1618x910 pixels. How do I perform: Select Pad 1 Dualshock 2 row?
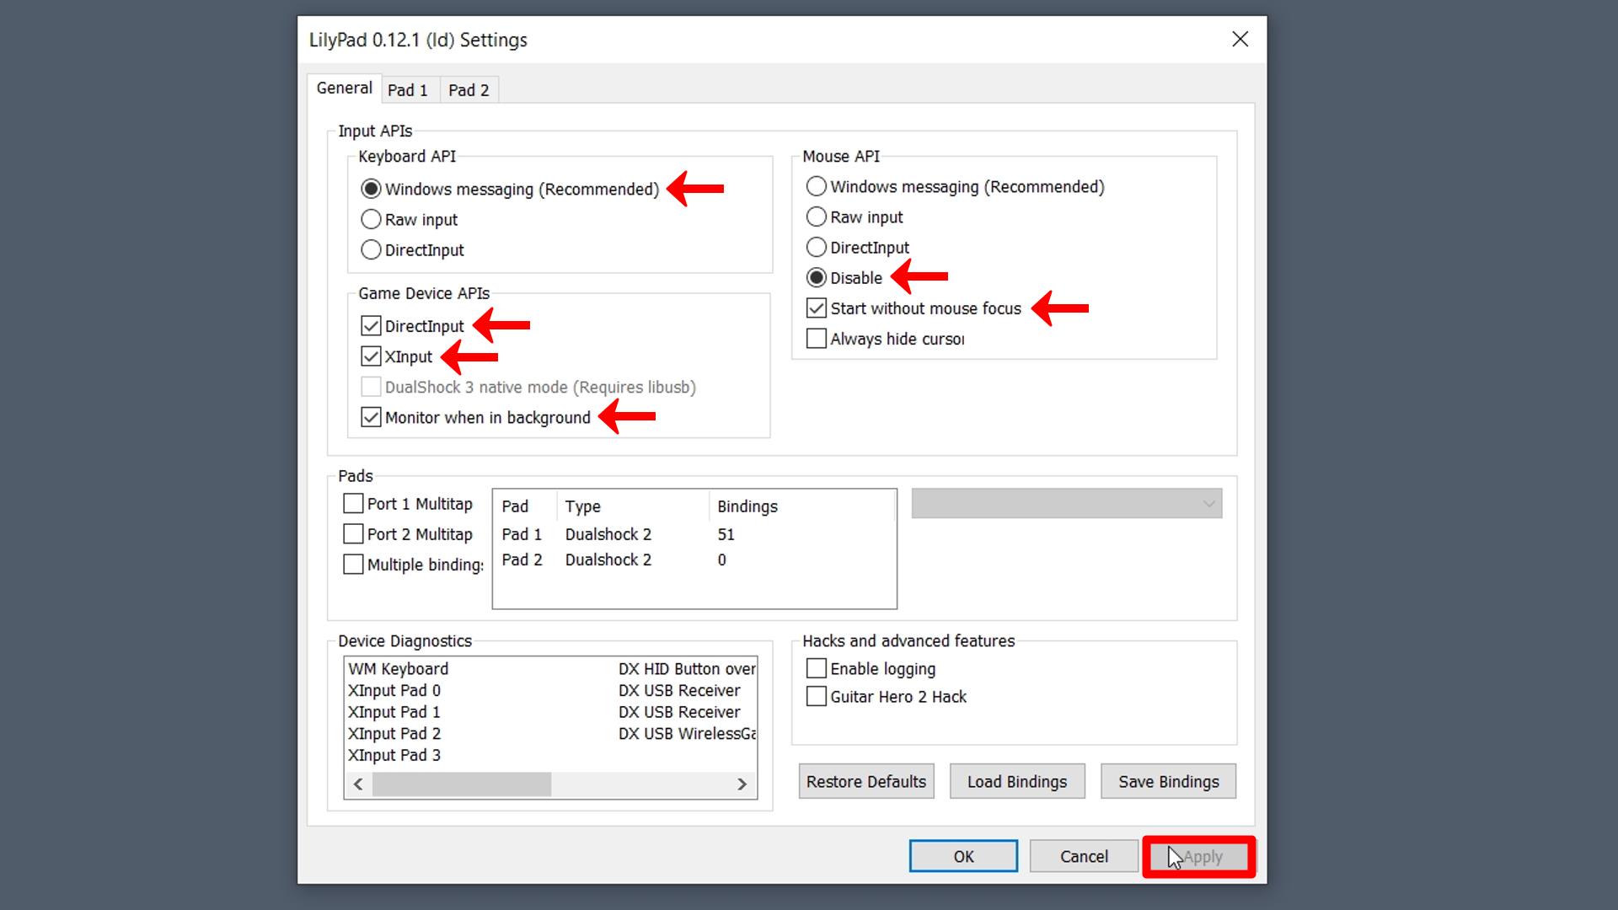pyautogui.click(x=608, y=534)
